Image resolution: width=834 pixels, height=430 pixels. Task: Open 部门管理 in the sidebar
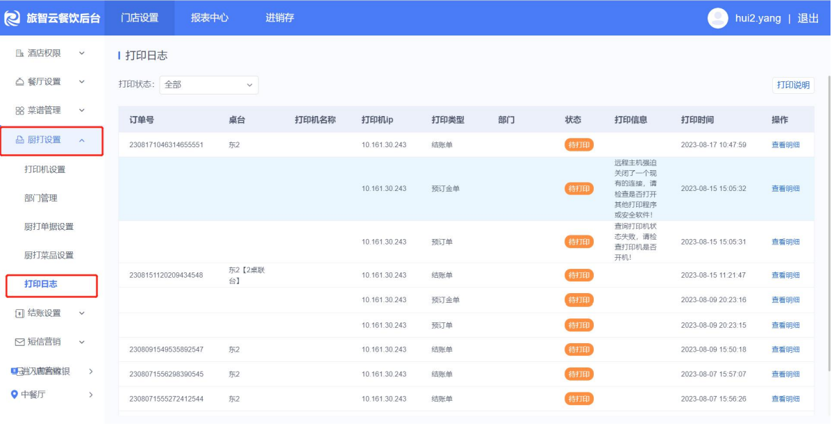tap(40, 198)
